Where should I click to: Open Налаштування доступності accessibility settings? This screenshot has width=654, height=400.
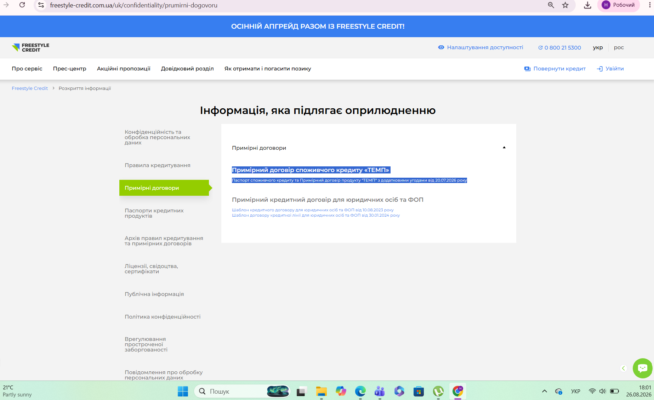click(480, 47)
